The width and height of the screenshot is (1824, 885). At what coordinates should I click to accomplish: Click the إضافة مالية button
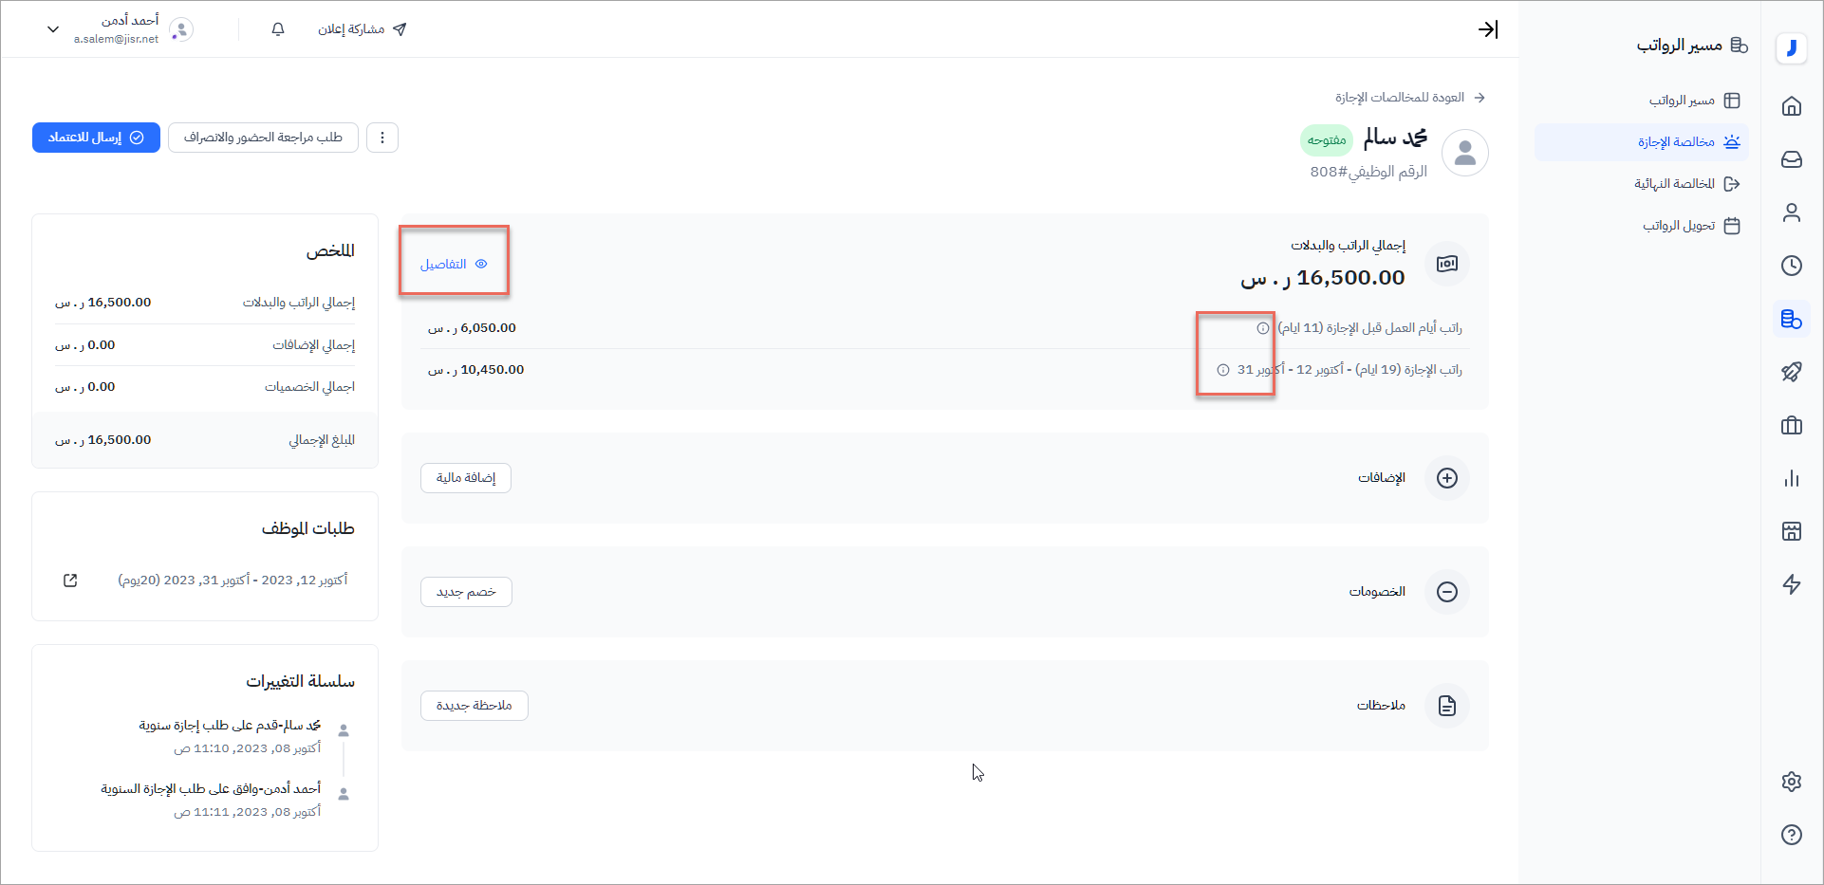(466, 478)
